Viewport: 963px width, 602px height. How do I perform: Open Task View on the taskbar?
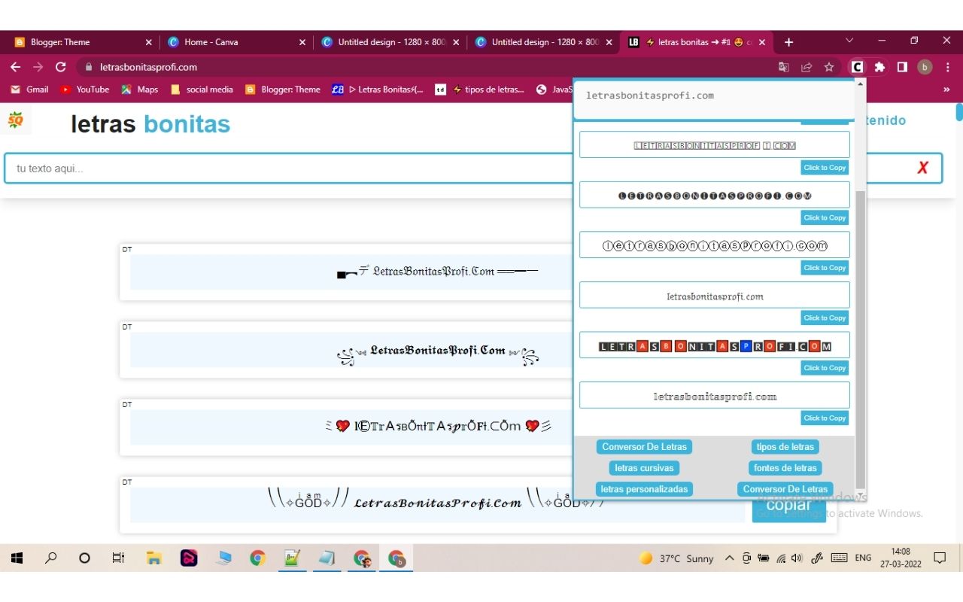coord(118,558)
